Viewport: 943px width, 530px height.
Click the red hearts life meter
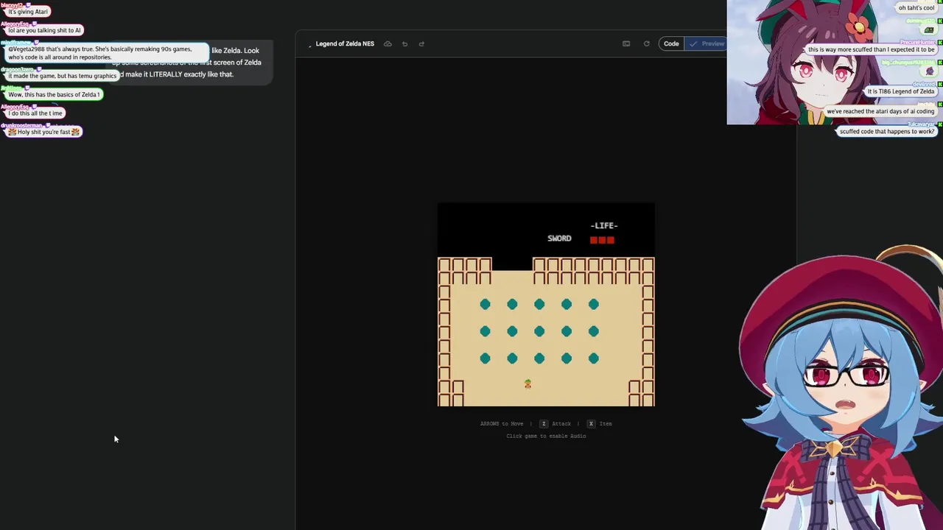pos(602,239)
